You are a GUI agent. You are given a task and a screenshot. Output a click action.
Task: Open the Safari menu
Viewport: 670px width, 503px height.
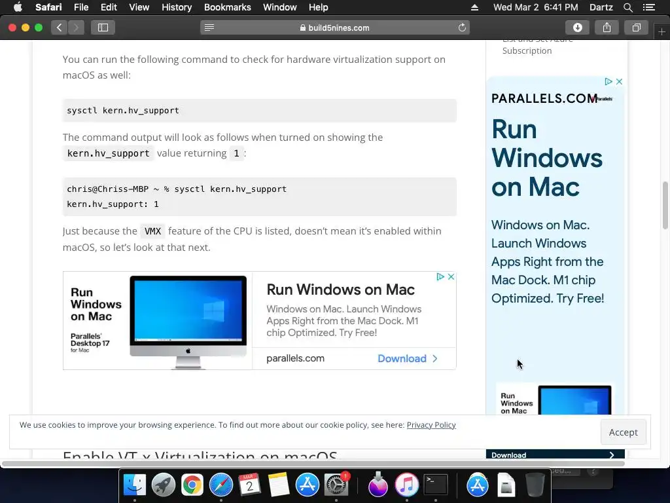point(48,7)
